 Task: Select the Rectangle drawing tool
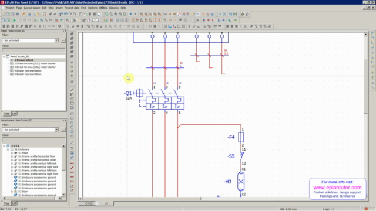[72, 103]
